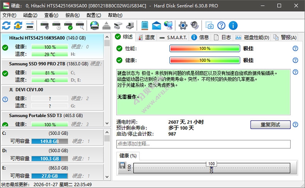305x188 pixels.
Task: Click disk list scrollbar up arrow
Action: 107,37
